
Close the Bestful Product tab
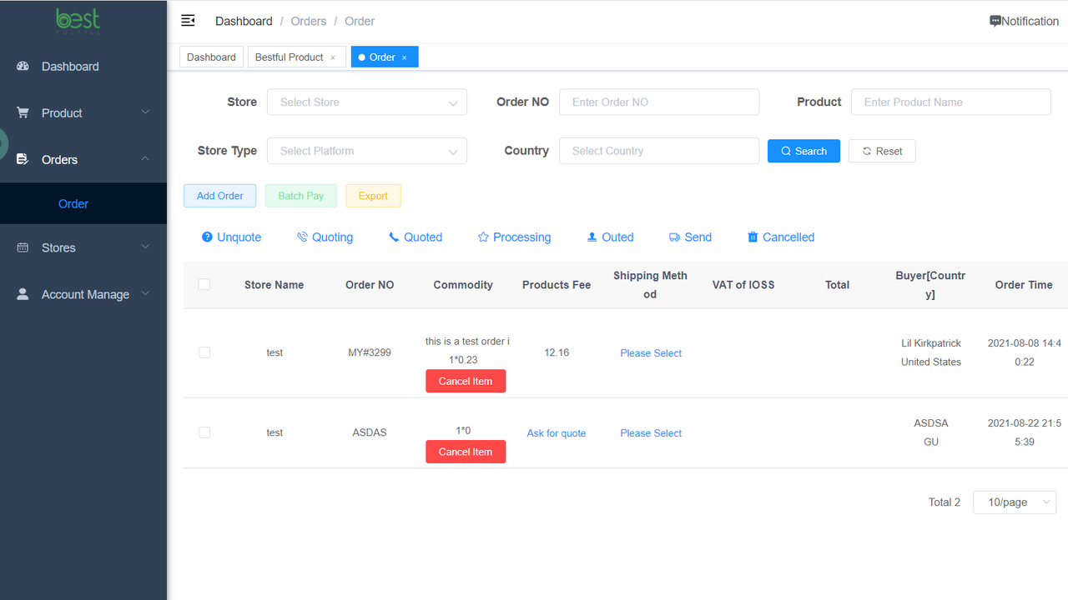332,57
